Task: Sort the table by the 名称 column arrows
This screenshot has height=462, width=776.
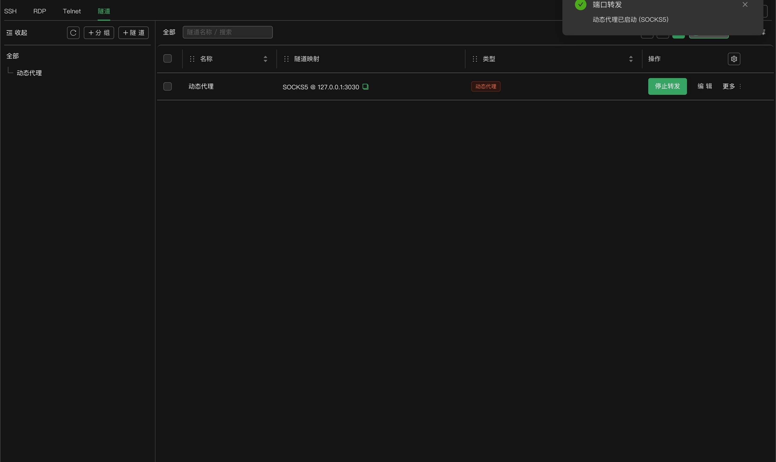Action: pos(265,59)
